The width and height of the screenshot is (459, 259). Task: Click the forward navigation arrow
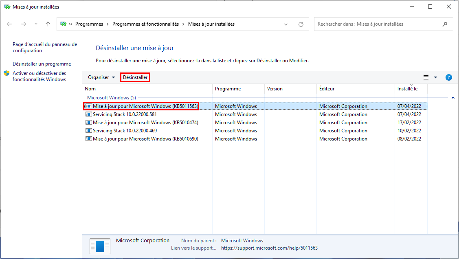point(24,24)
